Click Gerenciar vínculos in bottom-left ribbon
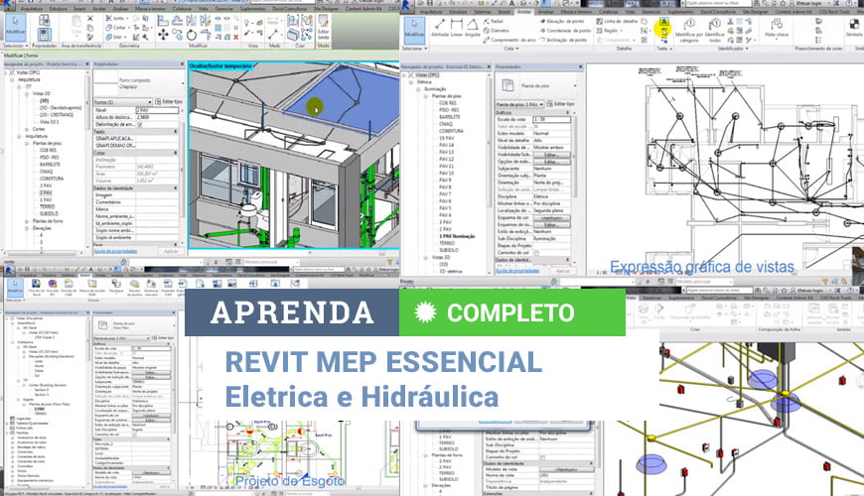The width and height of the screenshot is (864, 496). click(151, 288)
